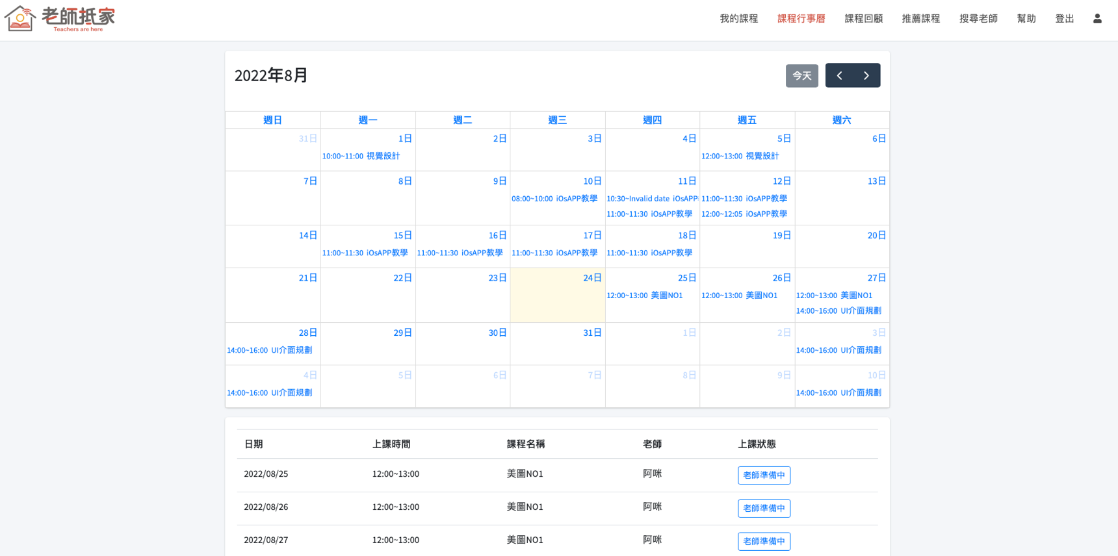Select the 31日 day number in August
The image size is (1118, 556).
tap(592, 333)
